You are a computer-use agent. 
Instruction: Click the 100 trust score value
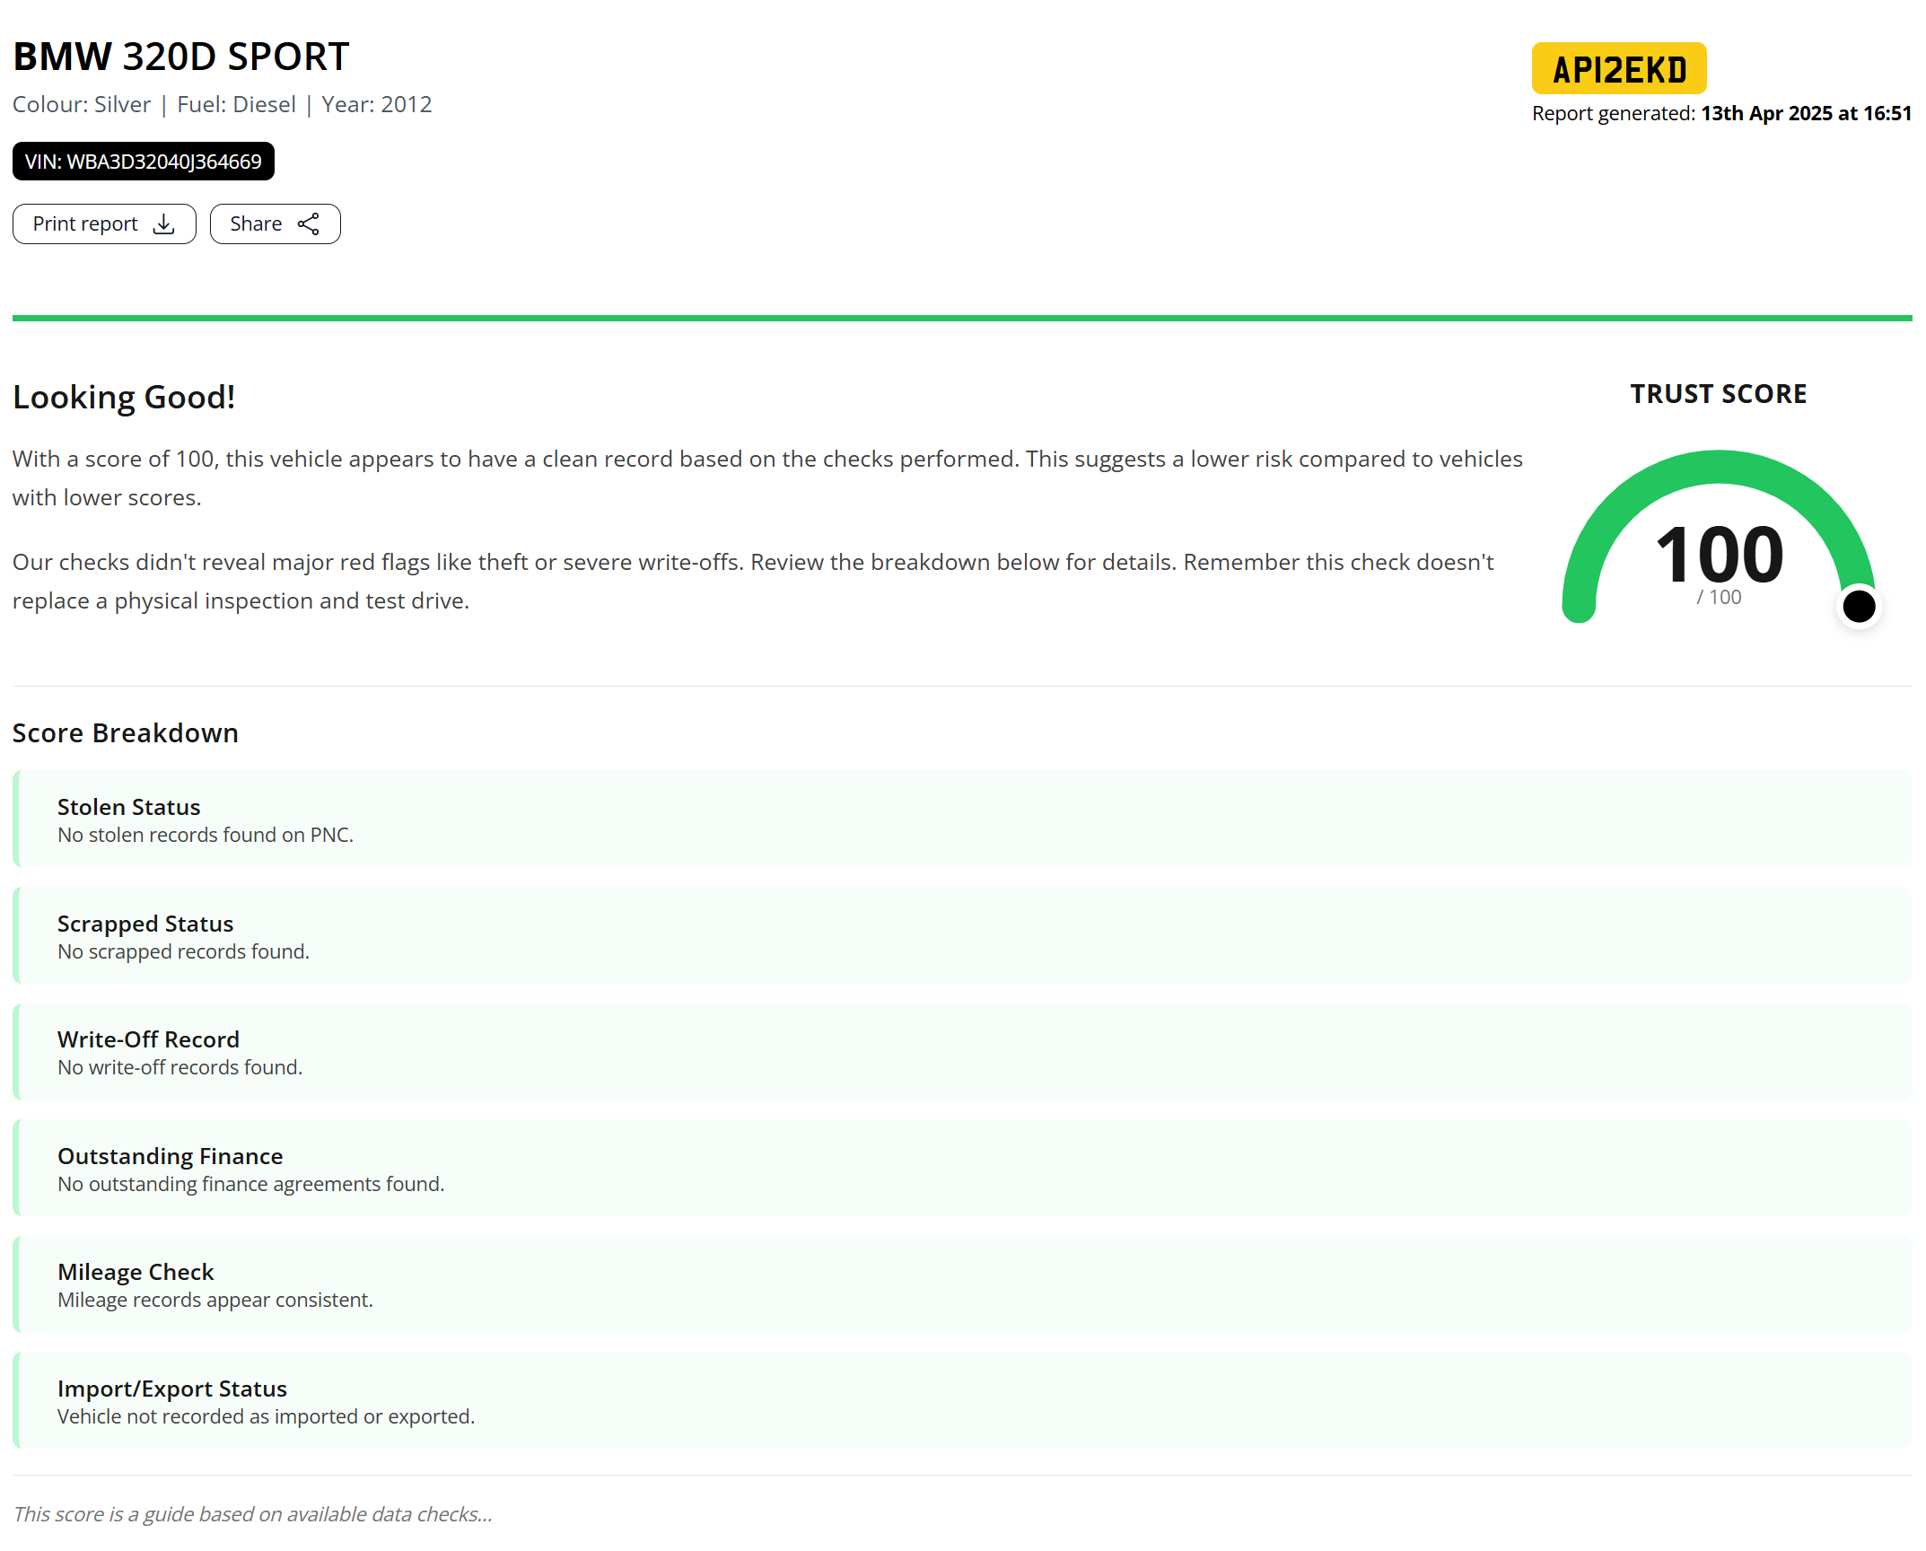click(x=1719, y=554)
